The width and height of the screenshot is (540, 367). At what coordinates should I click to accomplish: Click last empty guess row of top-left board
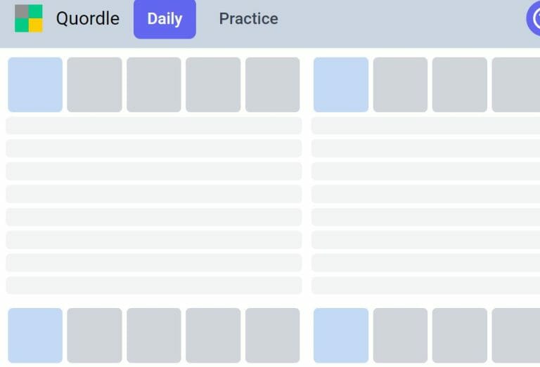point(153,285)
